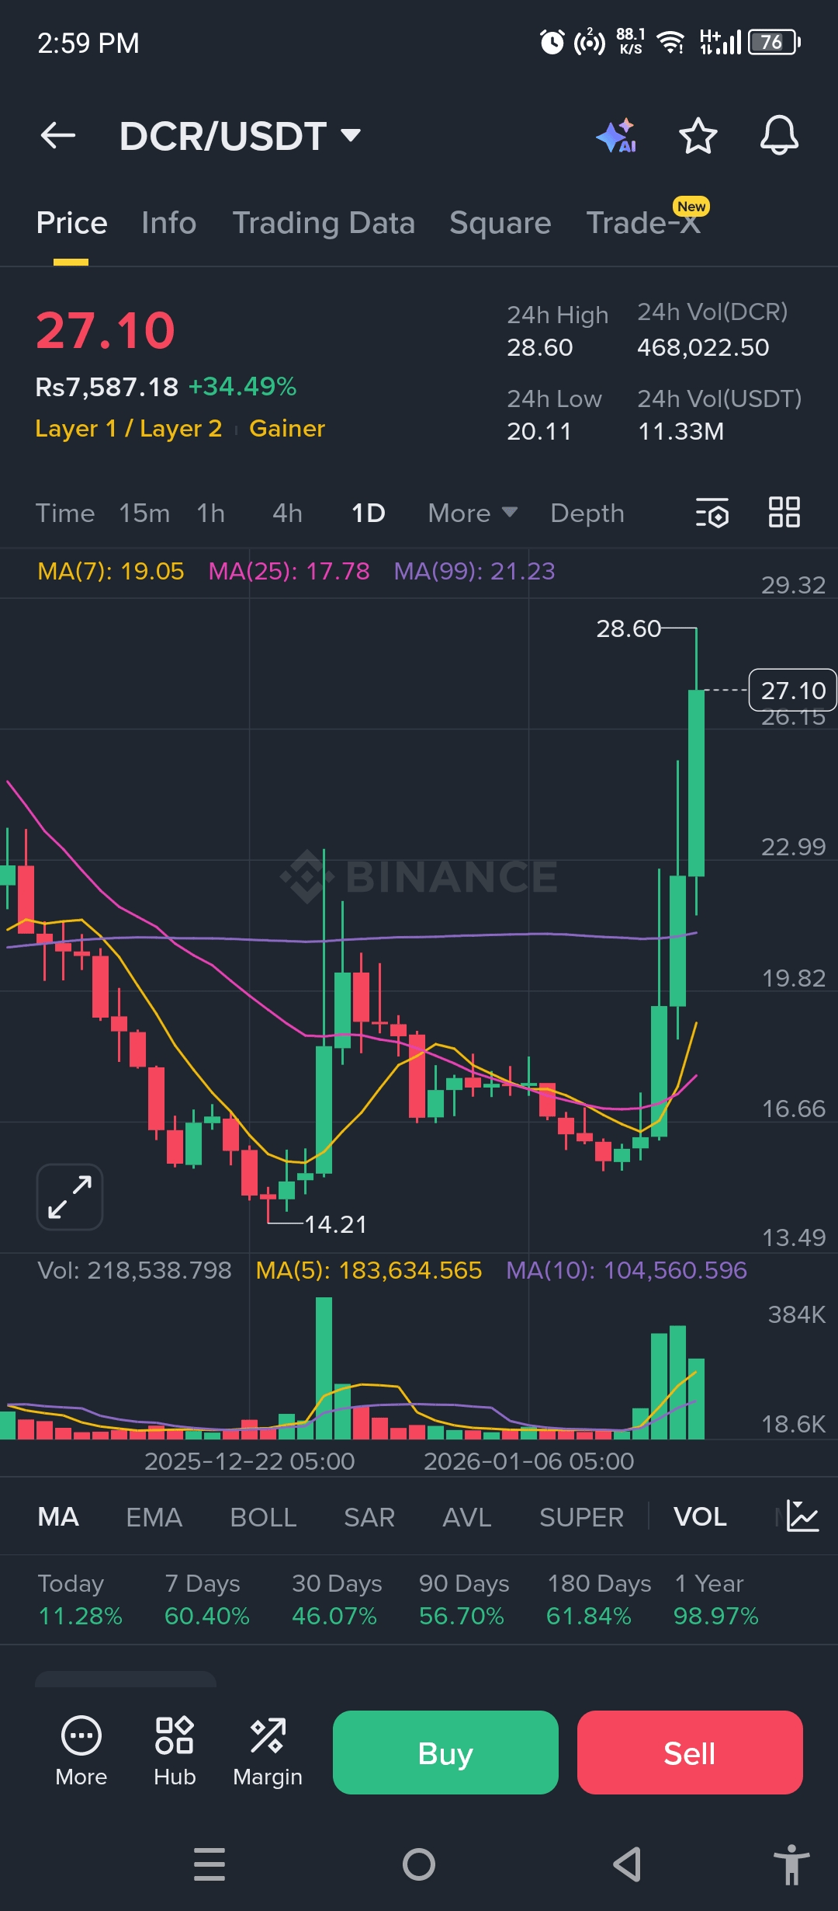Tap the 1 Year 98.97% stat

715,1599
